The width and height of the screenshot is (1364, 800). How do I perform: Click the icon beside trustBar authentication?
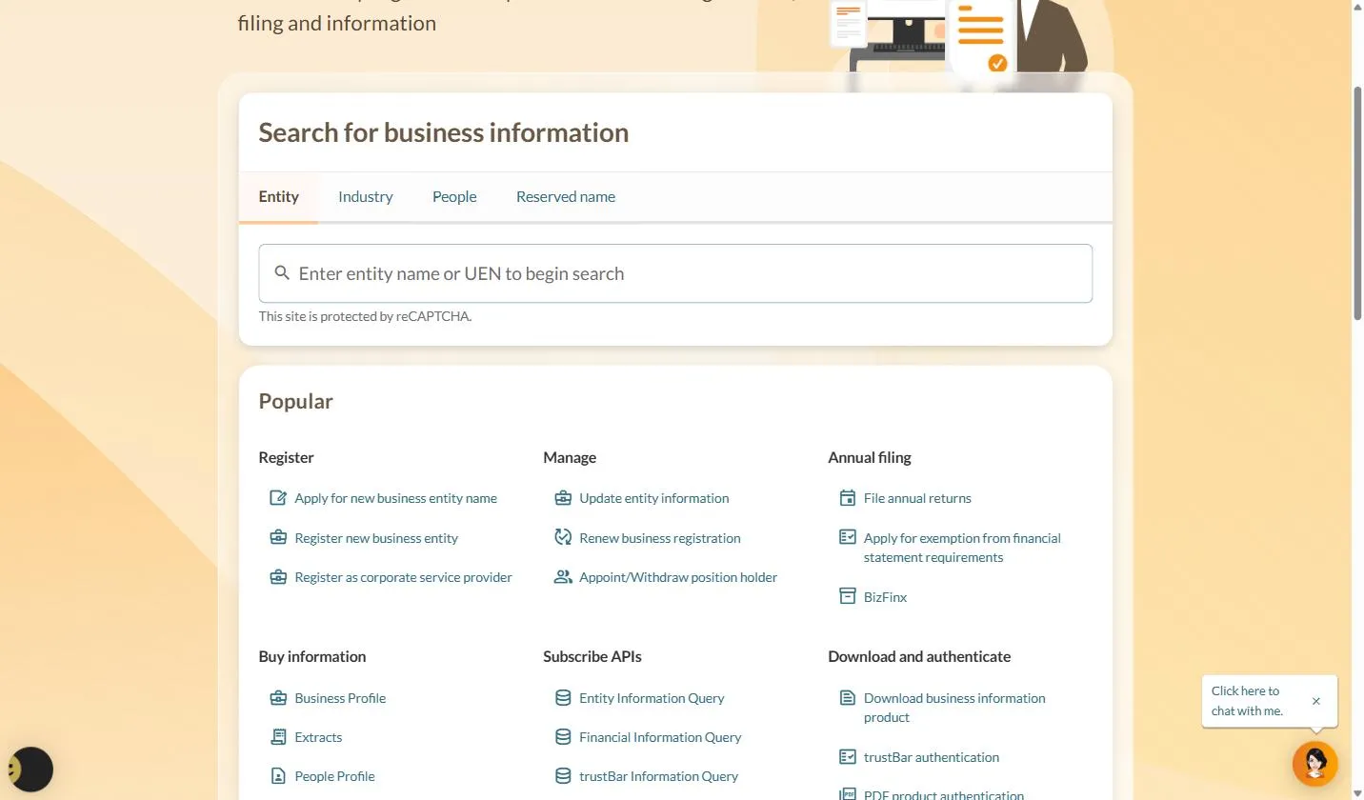(x=848, y=757)
